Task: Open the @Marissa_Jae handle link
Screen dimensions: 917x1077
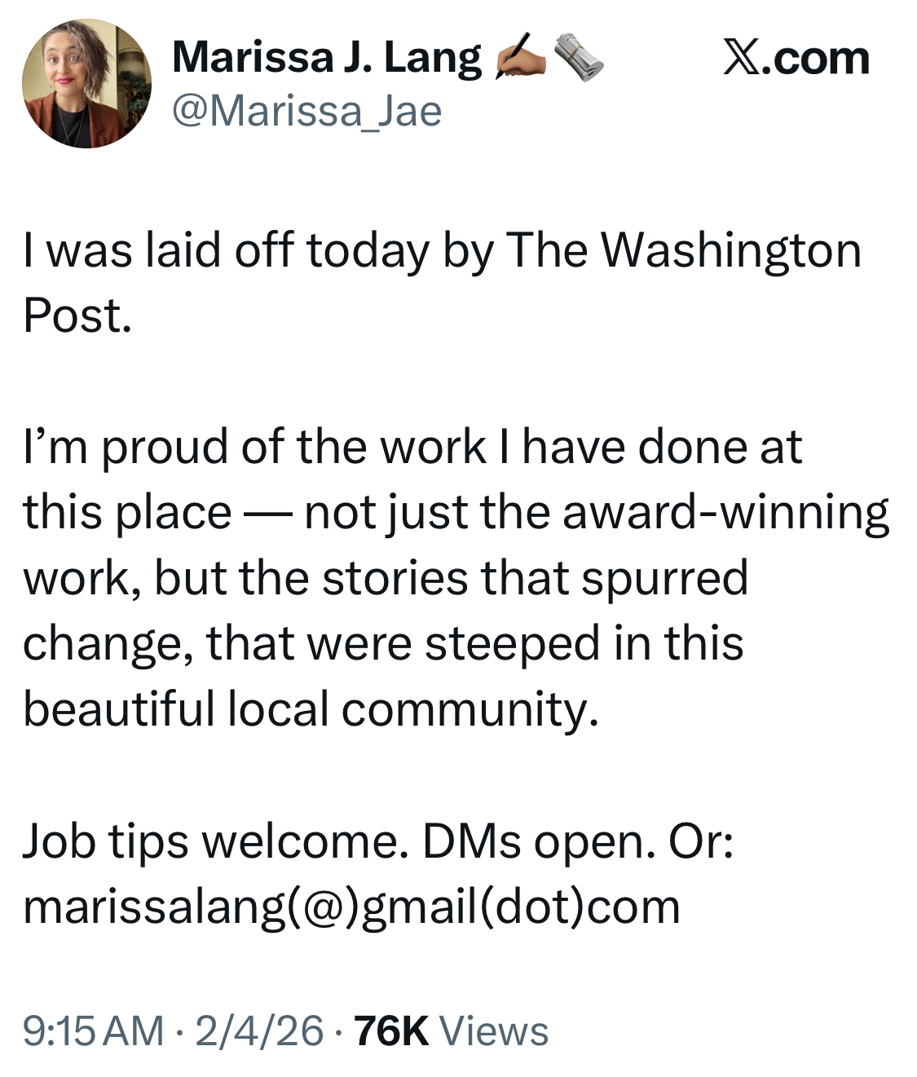Action: (x=306, y=111)
